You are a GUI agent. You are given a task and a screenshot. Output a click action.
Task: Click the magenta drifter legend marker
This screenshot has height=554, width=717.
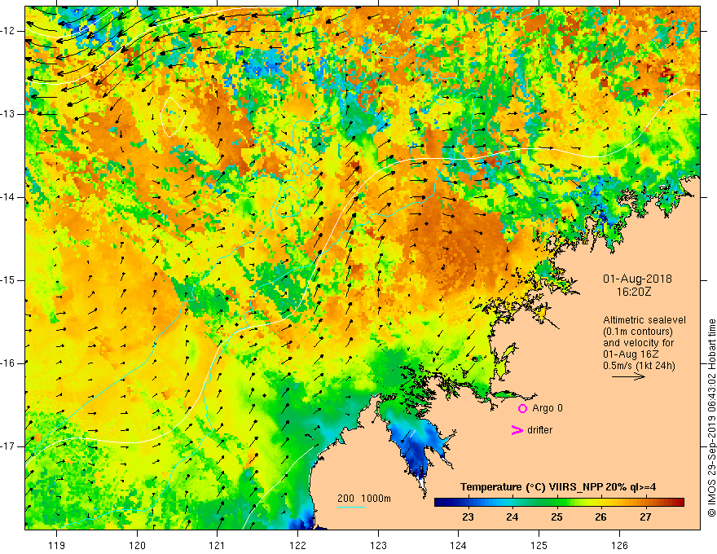(x=517, y=430)
